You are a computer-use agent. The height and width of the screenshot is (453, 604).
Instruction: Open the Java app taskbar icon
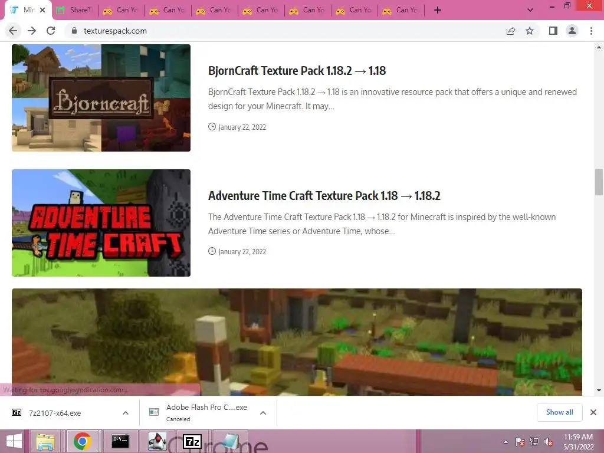click(157, 441)
